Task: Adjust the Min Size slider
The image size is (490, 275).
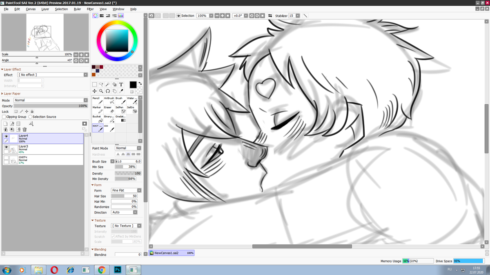Action: pos(126,167)
